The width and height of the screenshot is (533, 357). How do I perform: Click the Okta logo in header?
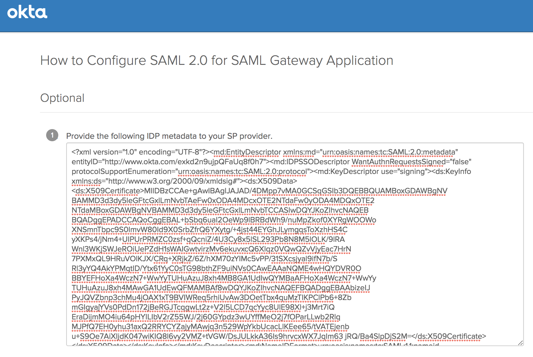click(27, 12)
